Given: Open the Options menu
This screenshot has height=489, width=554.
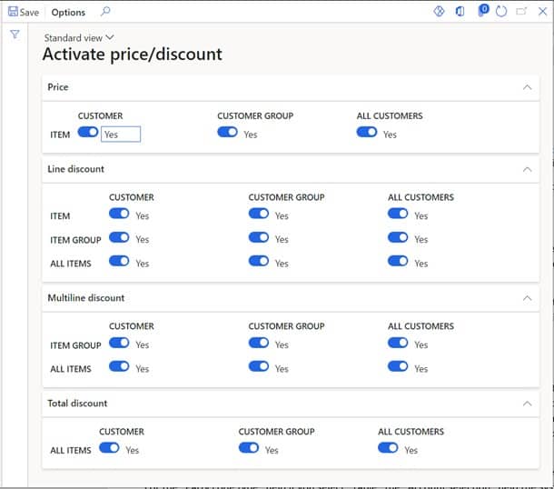Looking at the screenshot, I should click(68, 13).
